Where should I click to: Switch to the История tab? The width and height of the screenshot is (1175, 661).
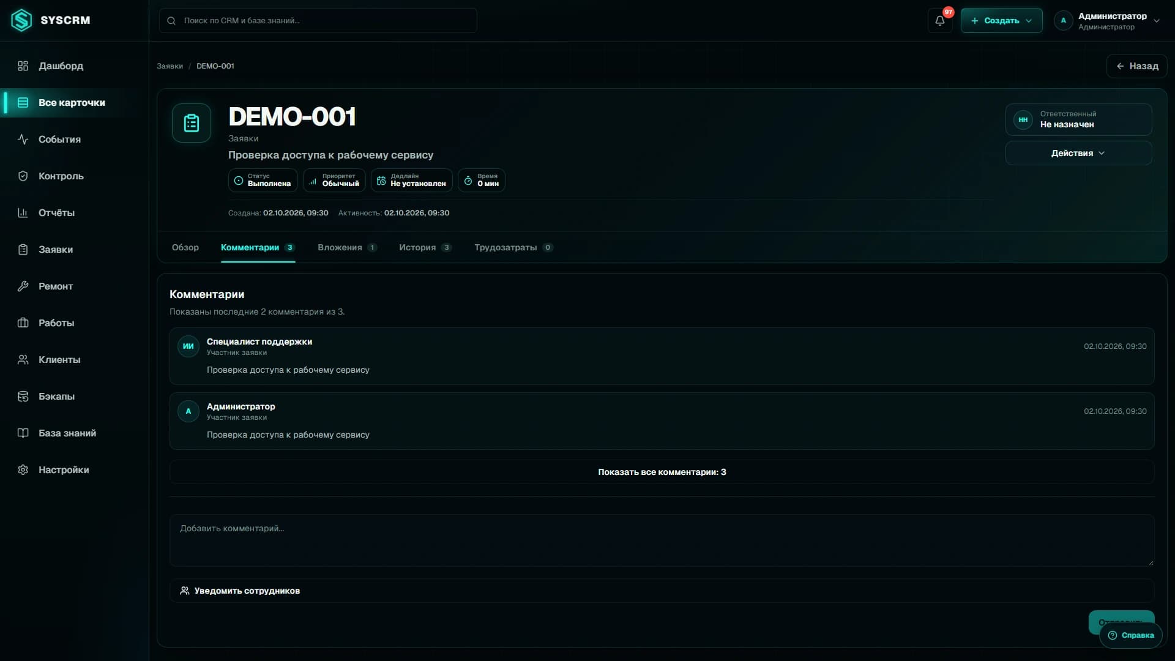pos(425,247)
